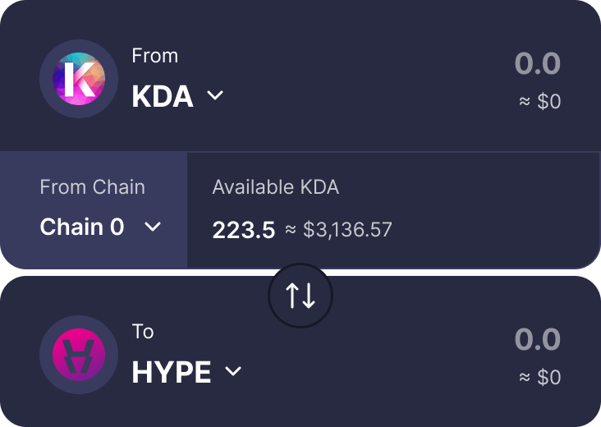Open the Chain 0 dropdown arrow

153,227
